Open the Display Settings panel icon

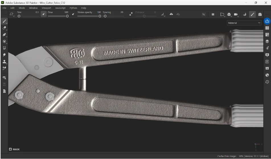(267, 55)
